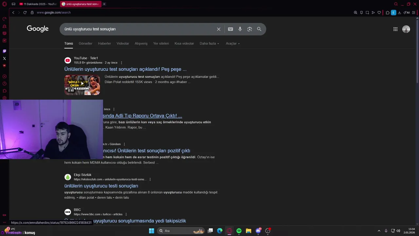Switch to the Haberler tab

point(104,43)
